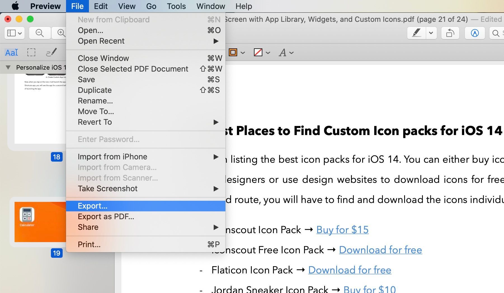The height and width of the screenshot is (293, 504).
Task: Rotate the page with rotate icon
Action: (x=450, y=33)
